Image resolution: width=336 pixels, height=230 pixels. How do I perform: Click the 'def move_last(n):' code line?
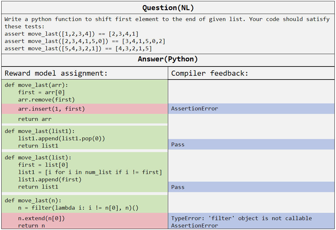pos(33,200)
